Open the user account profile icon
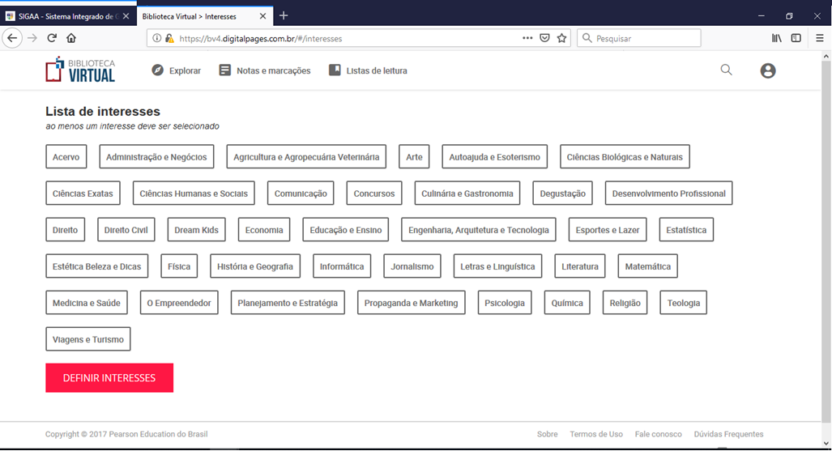This screenshot has width=832, height=451. point(768,70)
